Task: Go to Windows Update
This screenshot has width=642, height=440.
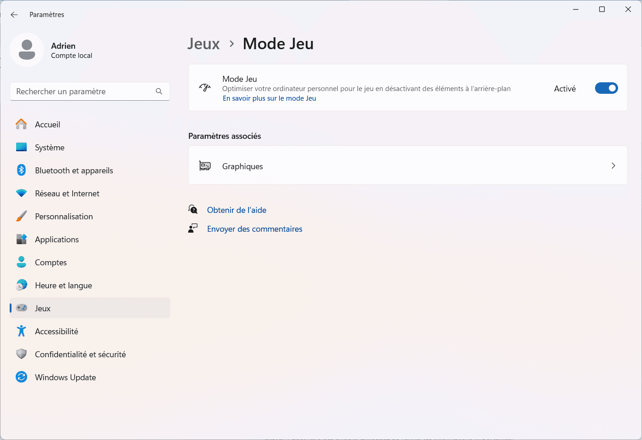Action: coord(90,377)
